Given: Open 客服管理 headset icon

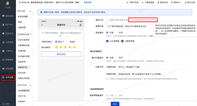Looking at the screenshot, I should pos(3,60).
